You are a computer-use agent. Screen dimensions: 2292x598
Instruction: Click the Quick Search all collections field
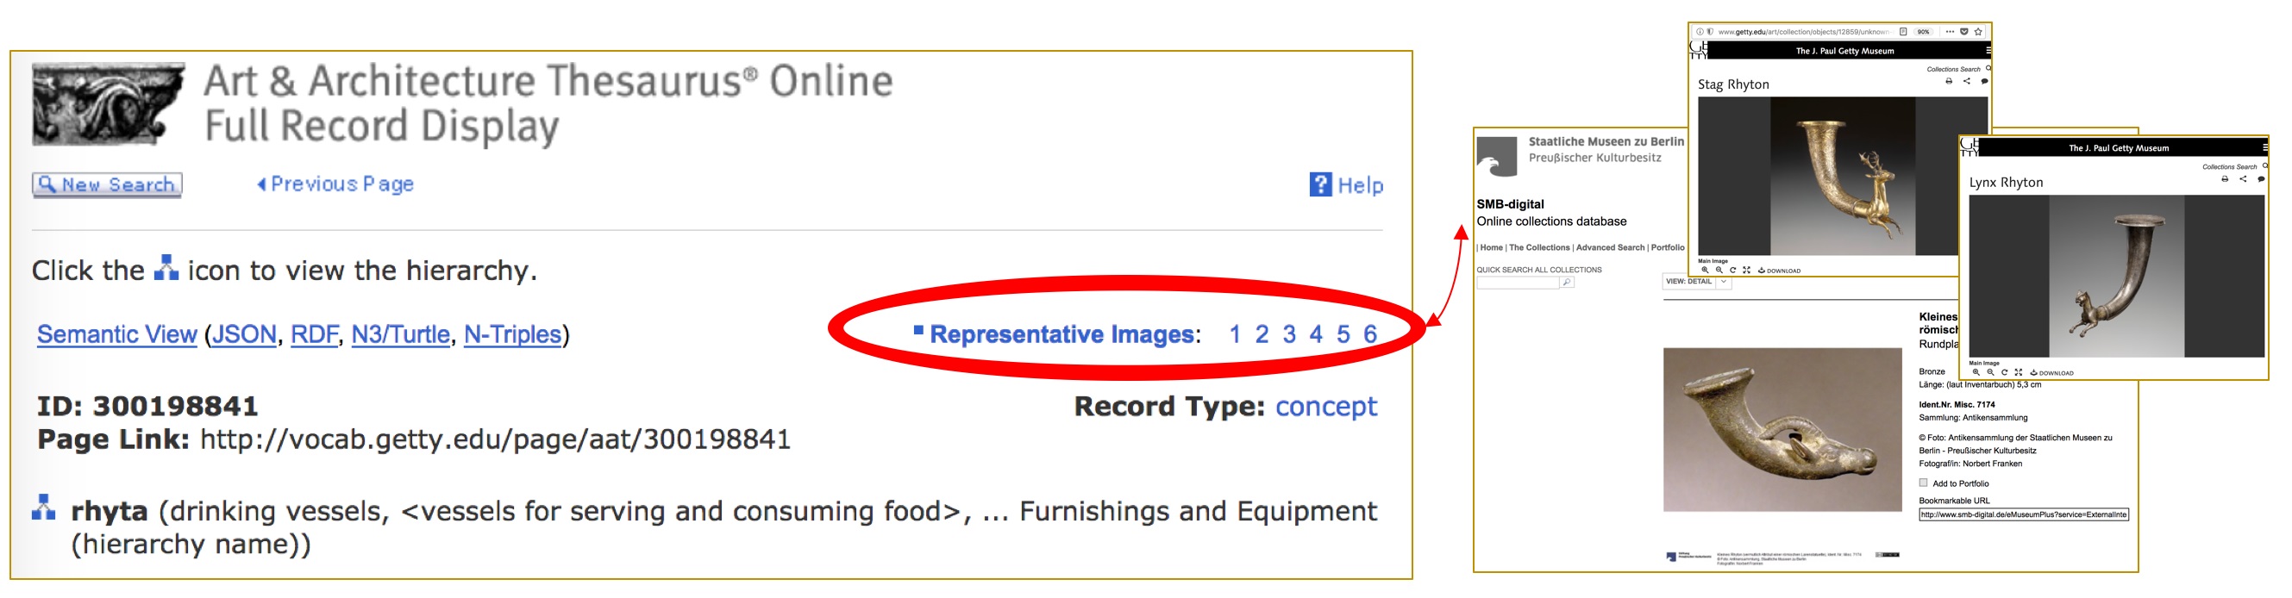point(1518,283)
